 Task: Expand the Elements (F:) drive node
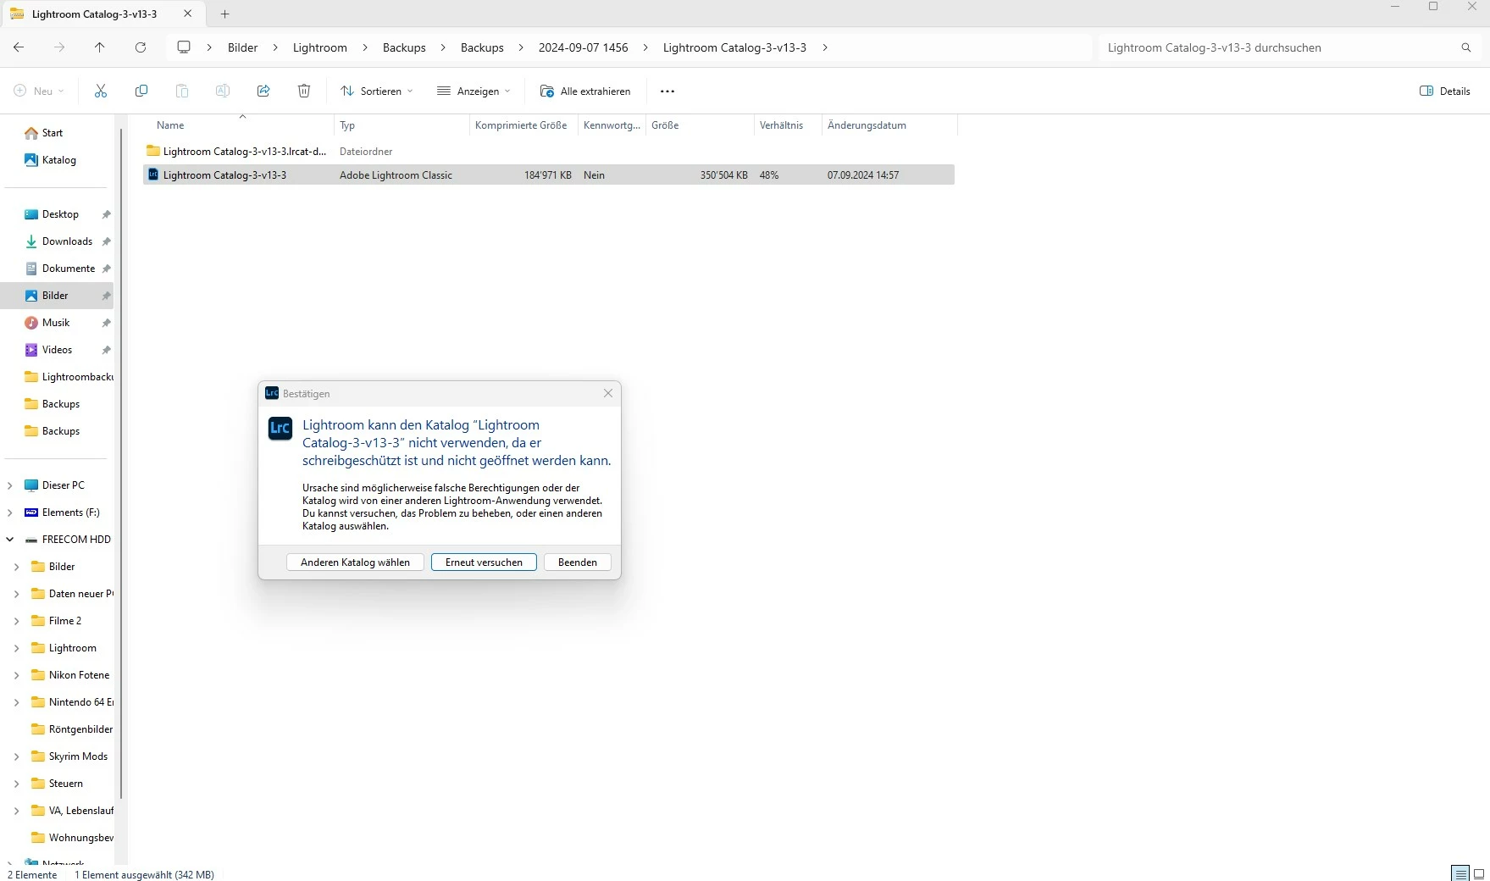pos(9,513)
